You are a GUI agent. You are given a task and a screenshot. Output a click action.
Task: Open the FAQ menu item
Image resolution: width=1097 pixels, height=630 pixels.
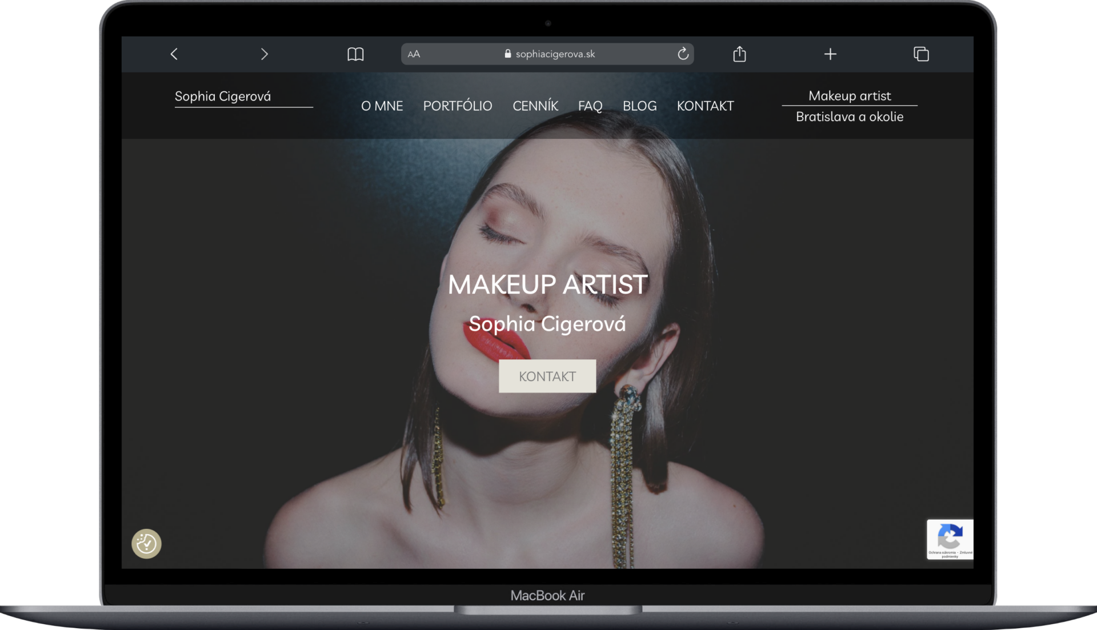pos(590,106)
